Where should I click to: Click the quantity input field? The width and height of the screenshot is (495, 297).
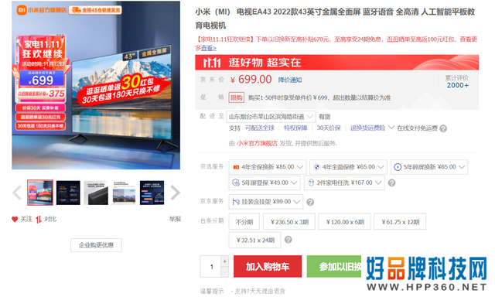pyautogui.click(x=211, y=267)
